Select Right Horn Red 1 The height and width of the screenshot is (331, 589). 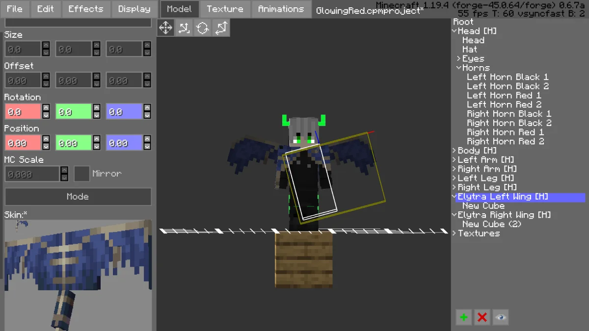click(x=506, y=132)
